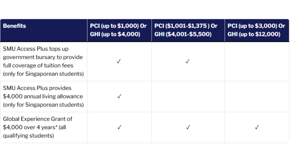Click the tuition fees checkmark under PCI $1,001-$1,375
This screenshot has width=290, height=163.
tap(188, 61)
